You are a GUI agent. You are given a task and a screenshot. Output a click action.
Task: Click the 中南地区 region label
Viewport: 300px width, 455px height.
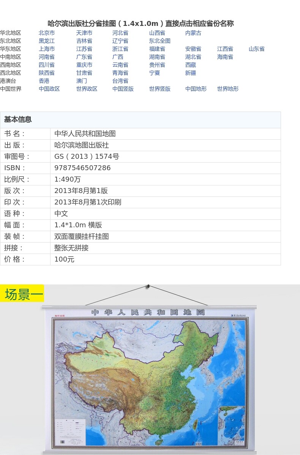[x=10, y=57]
